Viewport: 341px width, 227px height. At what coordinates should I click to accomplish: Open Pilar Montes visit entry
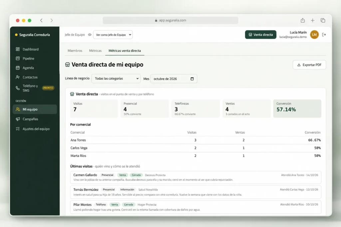[x=195, y=207]
